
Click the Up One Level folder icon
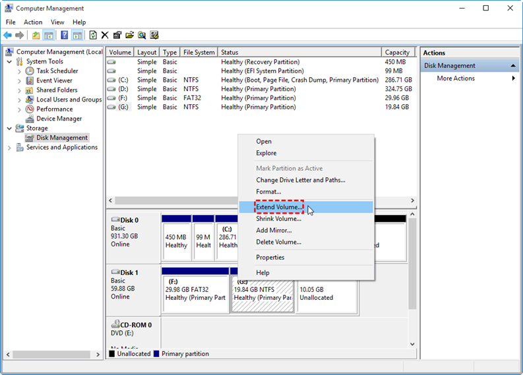(36, 35)
